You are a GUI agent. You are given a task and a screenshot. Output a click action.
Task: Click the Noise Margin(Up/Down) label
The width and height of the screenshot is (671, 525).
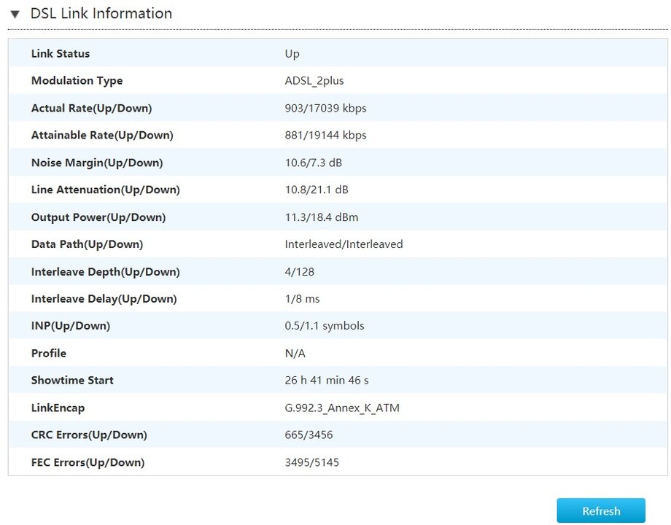click(97, 163)
